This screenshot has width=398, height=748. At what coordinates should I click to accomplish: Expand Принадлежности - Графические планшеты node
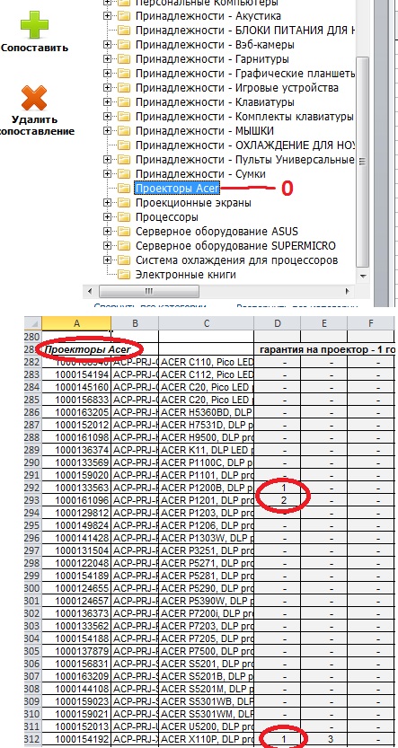pyautogui.click(x=108, y=74)
